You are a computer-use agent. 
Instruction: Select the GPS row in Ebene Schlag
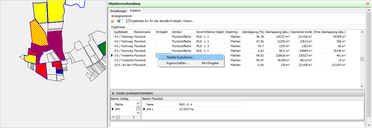point(117,109)
